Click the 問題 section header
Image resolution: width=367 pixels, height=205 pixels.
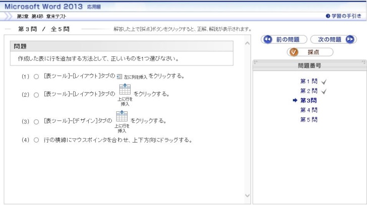(121, 46)
